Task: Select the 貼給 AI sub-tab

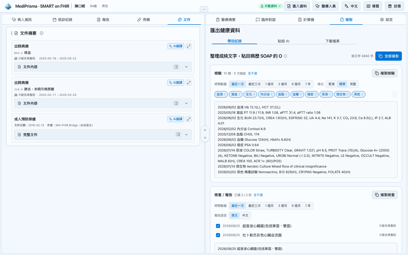Action: (284, 41)
